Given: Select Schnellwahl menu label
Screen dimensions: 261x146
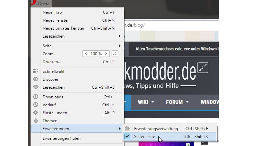Looking at the screenshot, I should [53, 71].
